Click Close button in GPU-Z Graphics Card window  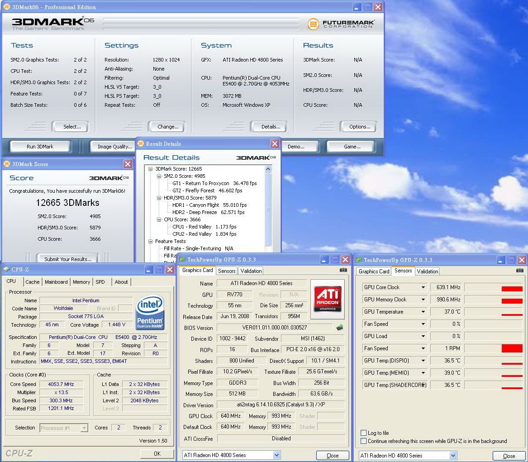(333, 455)
